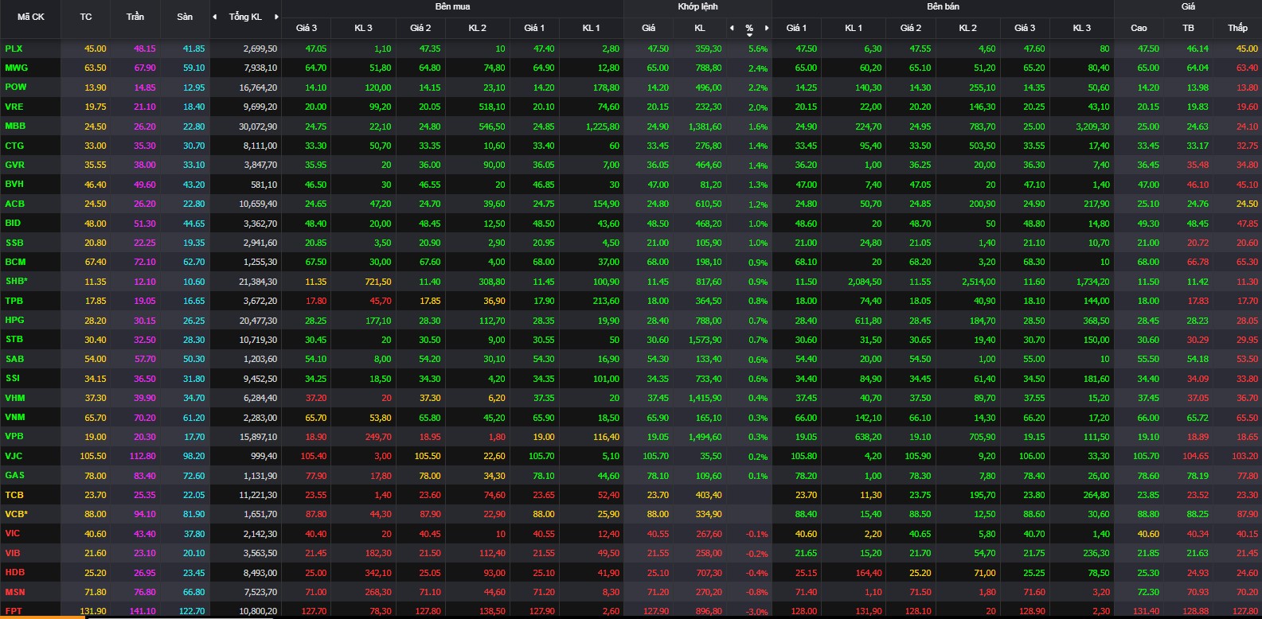Image resolution: width=1262 pixels, height=619 pixels.
Task: Click KL 3 header under Bên bán
Action: (1082, 28)
